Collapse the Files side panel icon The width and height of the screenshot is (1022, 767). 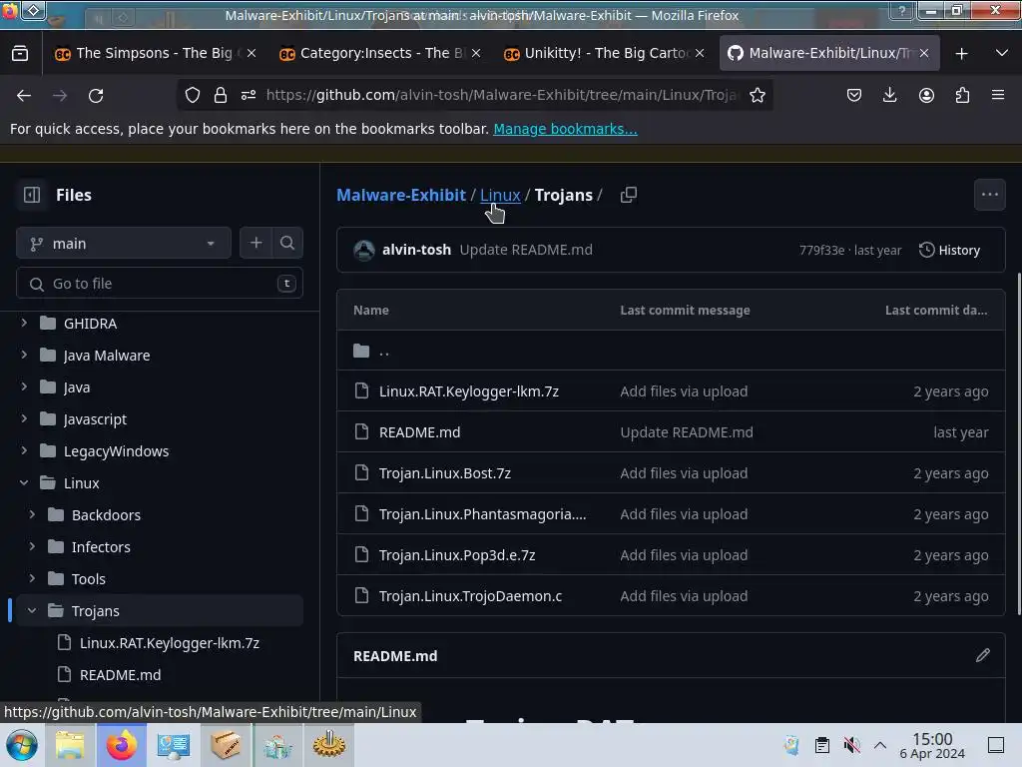pos(31,195)
